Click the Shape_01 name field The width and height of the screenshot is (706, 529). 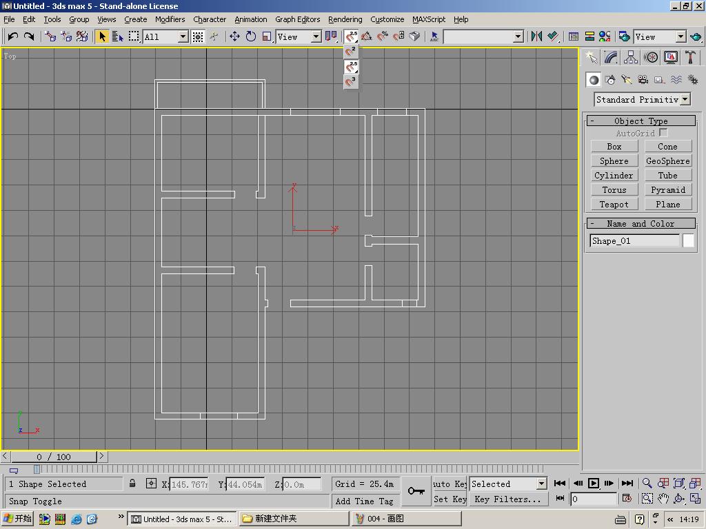pyautogui.click(x=634, y=240)
